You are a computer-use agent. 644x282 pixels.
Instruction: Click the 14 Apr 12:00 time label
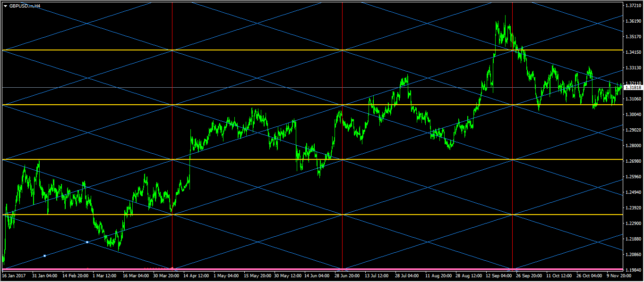point(197,275)
